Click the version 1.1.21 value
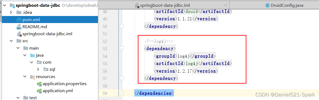Viewport: 319px width, 100px height. (x=185, y=19)
